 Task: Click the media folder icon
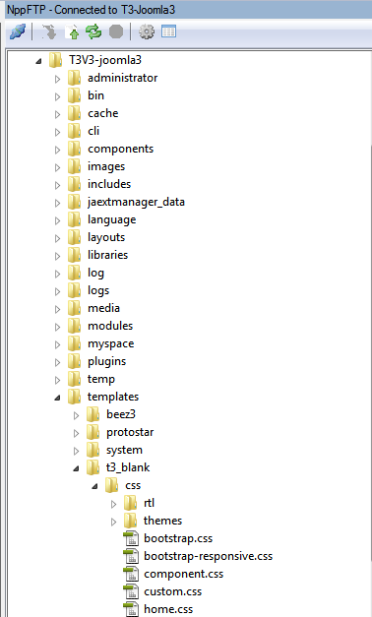(x=74, y=308)
